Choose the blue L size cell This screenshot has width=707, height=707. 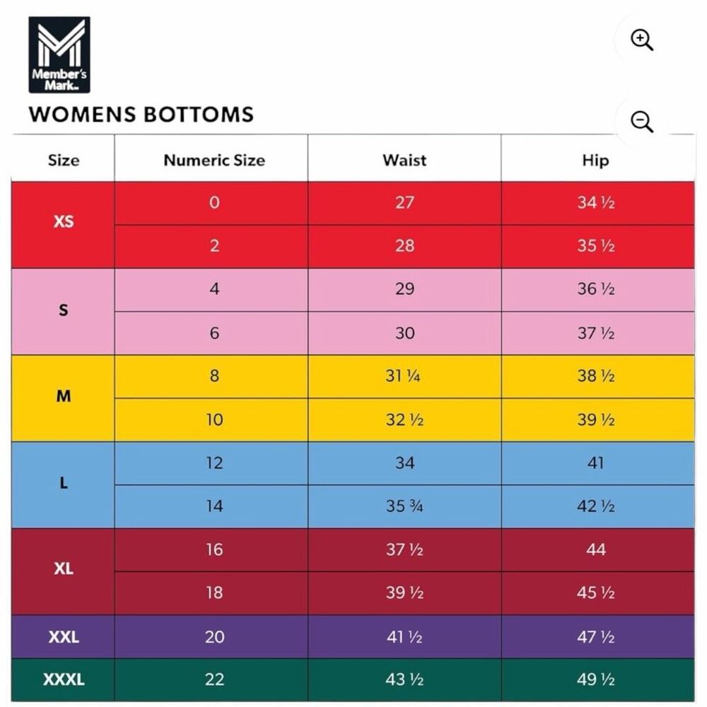63,485
